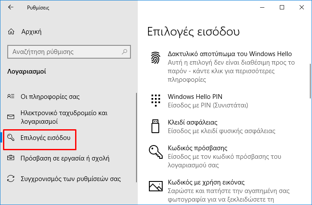Image resolution: width=312 pixels, height=205 pixels.
Task: Select the picture password image icon
Action: (x=156, y=186)
